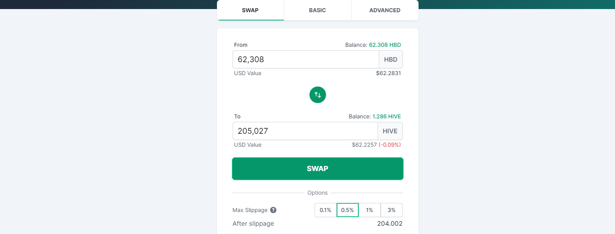Switch to the BASIC tab

(317, 10)
